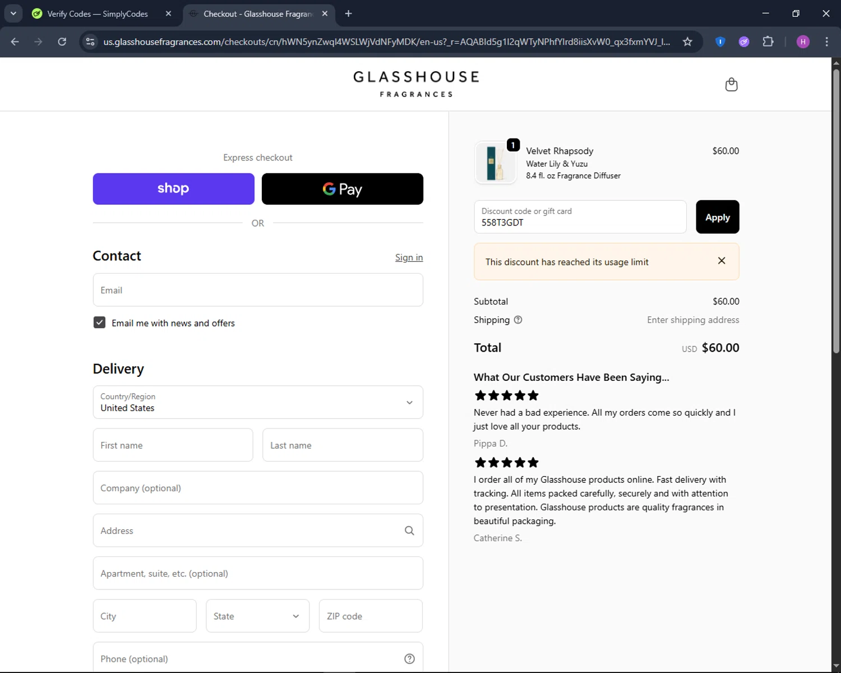Reload the checkout page
The width and height of the screenshot is (841, 673).
pyautogui.click(x=62, y=42)
